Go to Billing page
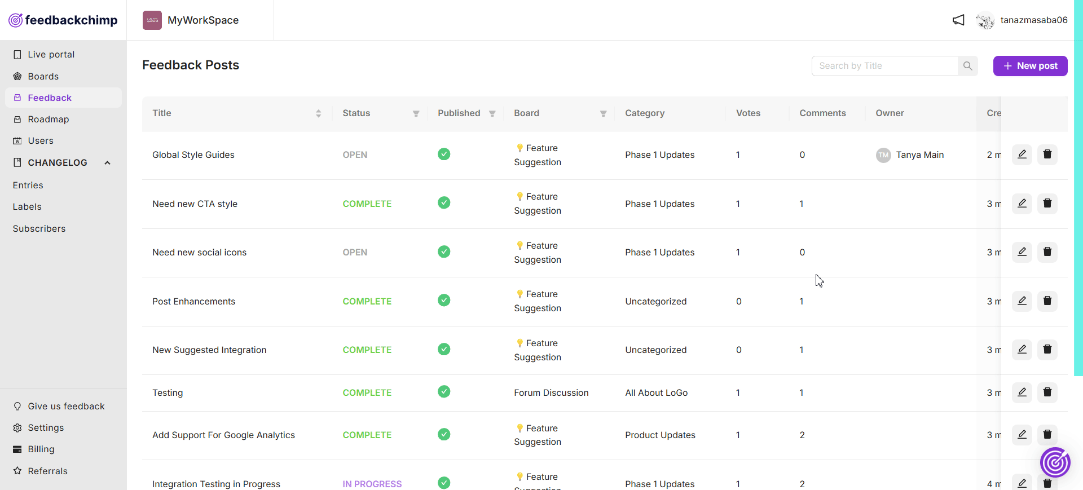The height and width of the screenshot is (490, 1083). tap(63, 449)
